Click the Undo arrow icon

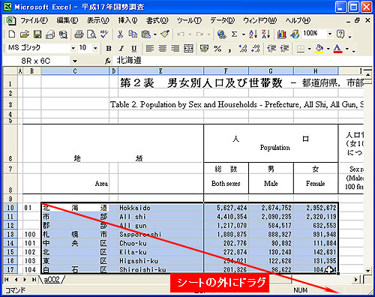[x=181, y=34]
